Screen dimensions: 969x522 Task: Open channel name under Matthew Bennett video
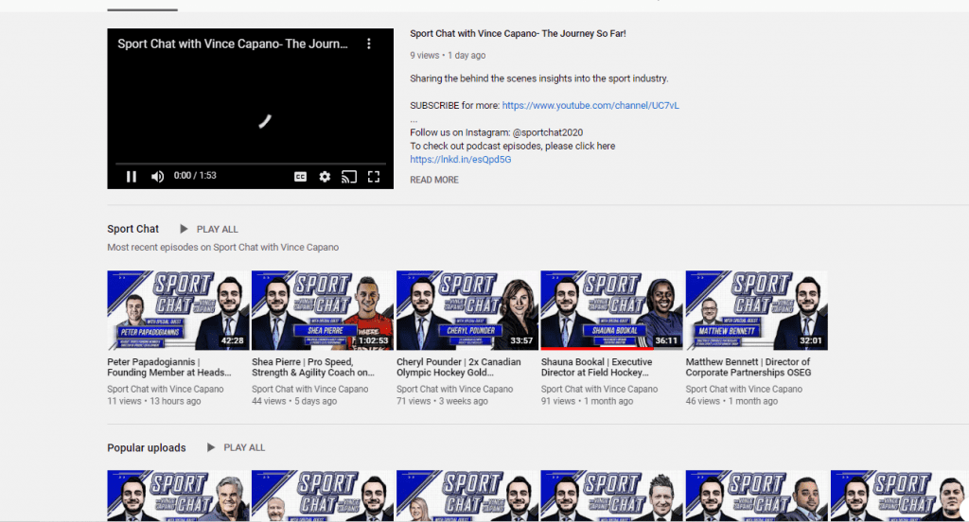point(744,390)
